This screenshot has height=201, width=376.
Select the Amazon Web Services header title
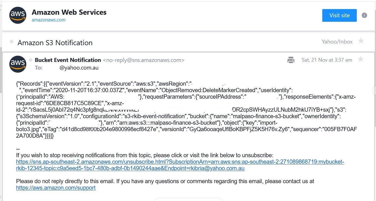69,12
